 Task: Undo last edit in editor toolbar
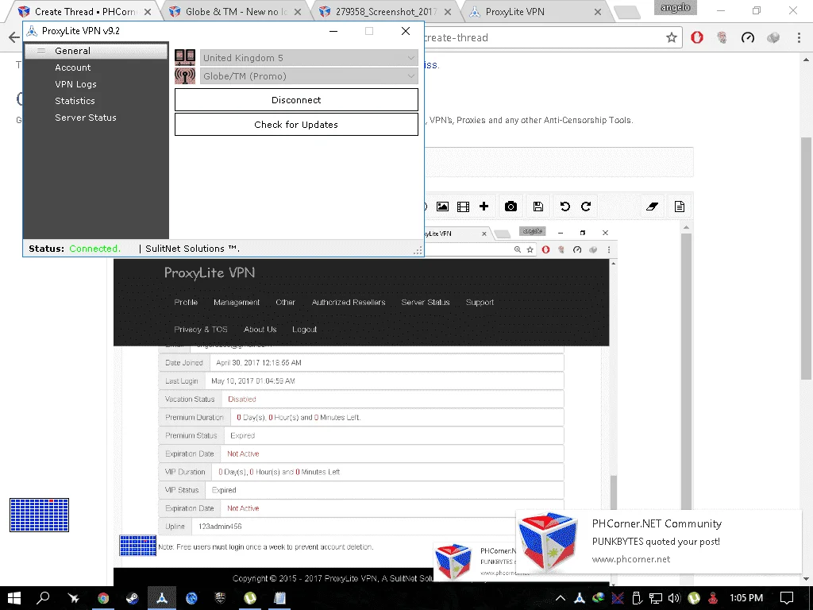[565, 207]
